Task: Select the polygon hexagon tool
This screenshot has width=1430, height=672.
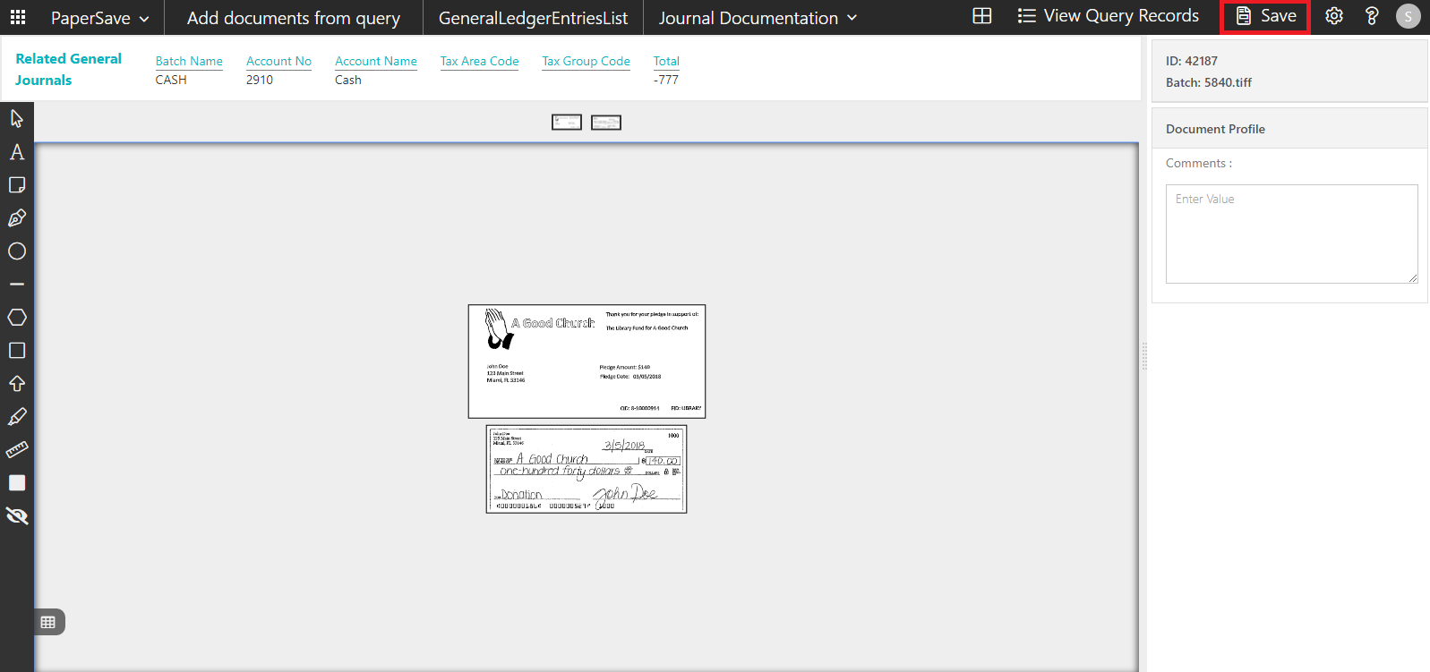Action: (16, 318)
